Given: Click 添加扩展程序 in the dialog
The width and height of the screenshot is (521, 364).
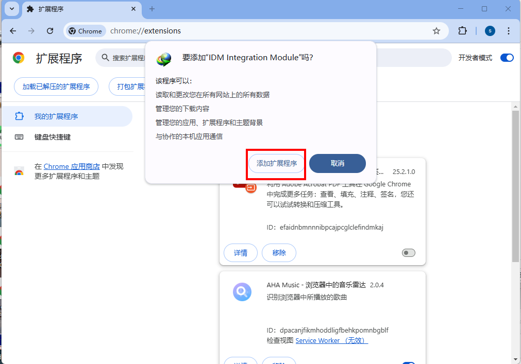Looking at the screenshot, I should tap(276, 163).
